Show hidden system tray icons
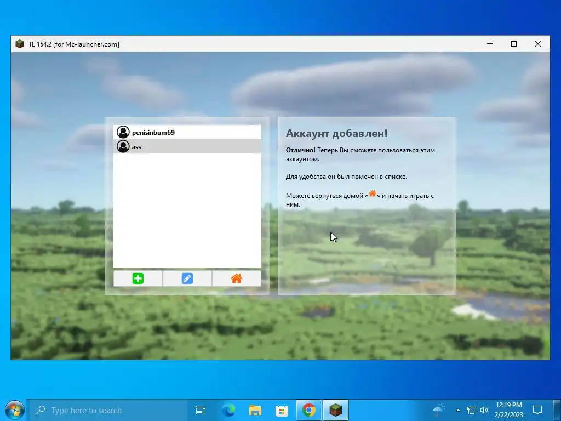The height and width of the screenshot is (421, 561). point(458,410)
